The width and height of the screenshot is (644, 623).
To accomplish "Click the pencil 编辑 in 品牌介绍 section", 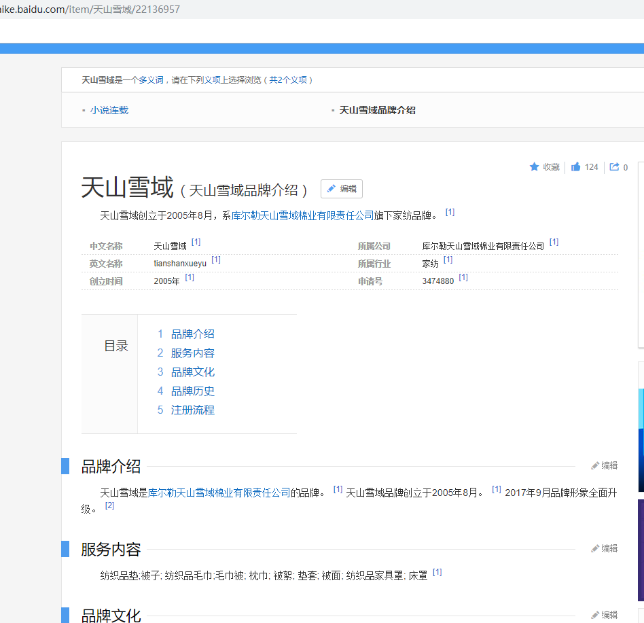I will coord(604,465).
